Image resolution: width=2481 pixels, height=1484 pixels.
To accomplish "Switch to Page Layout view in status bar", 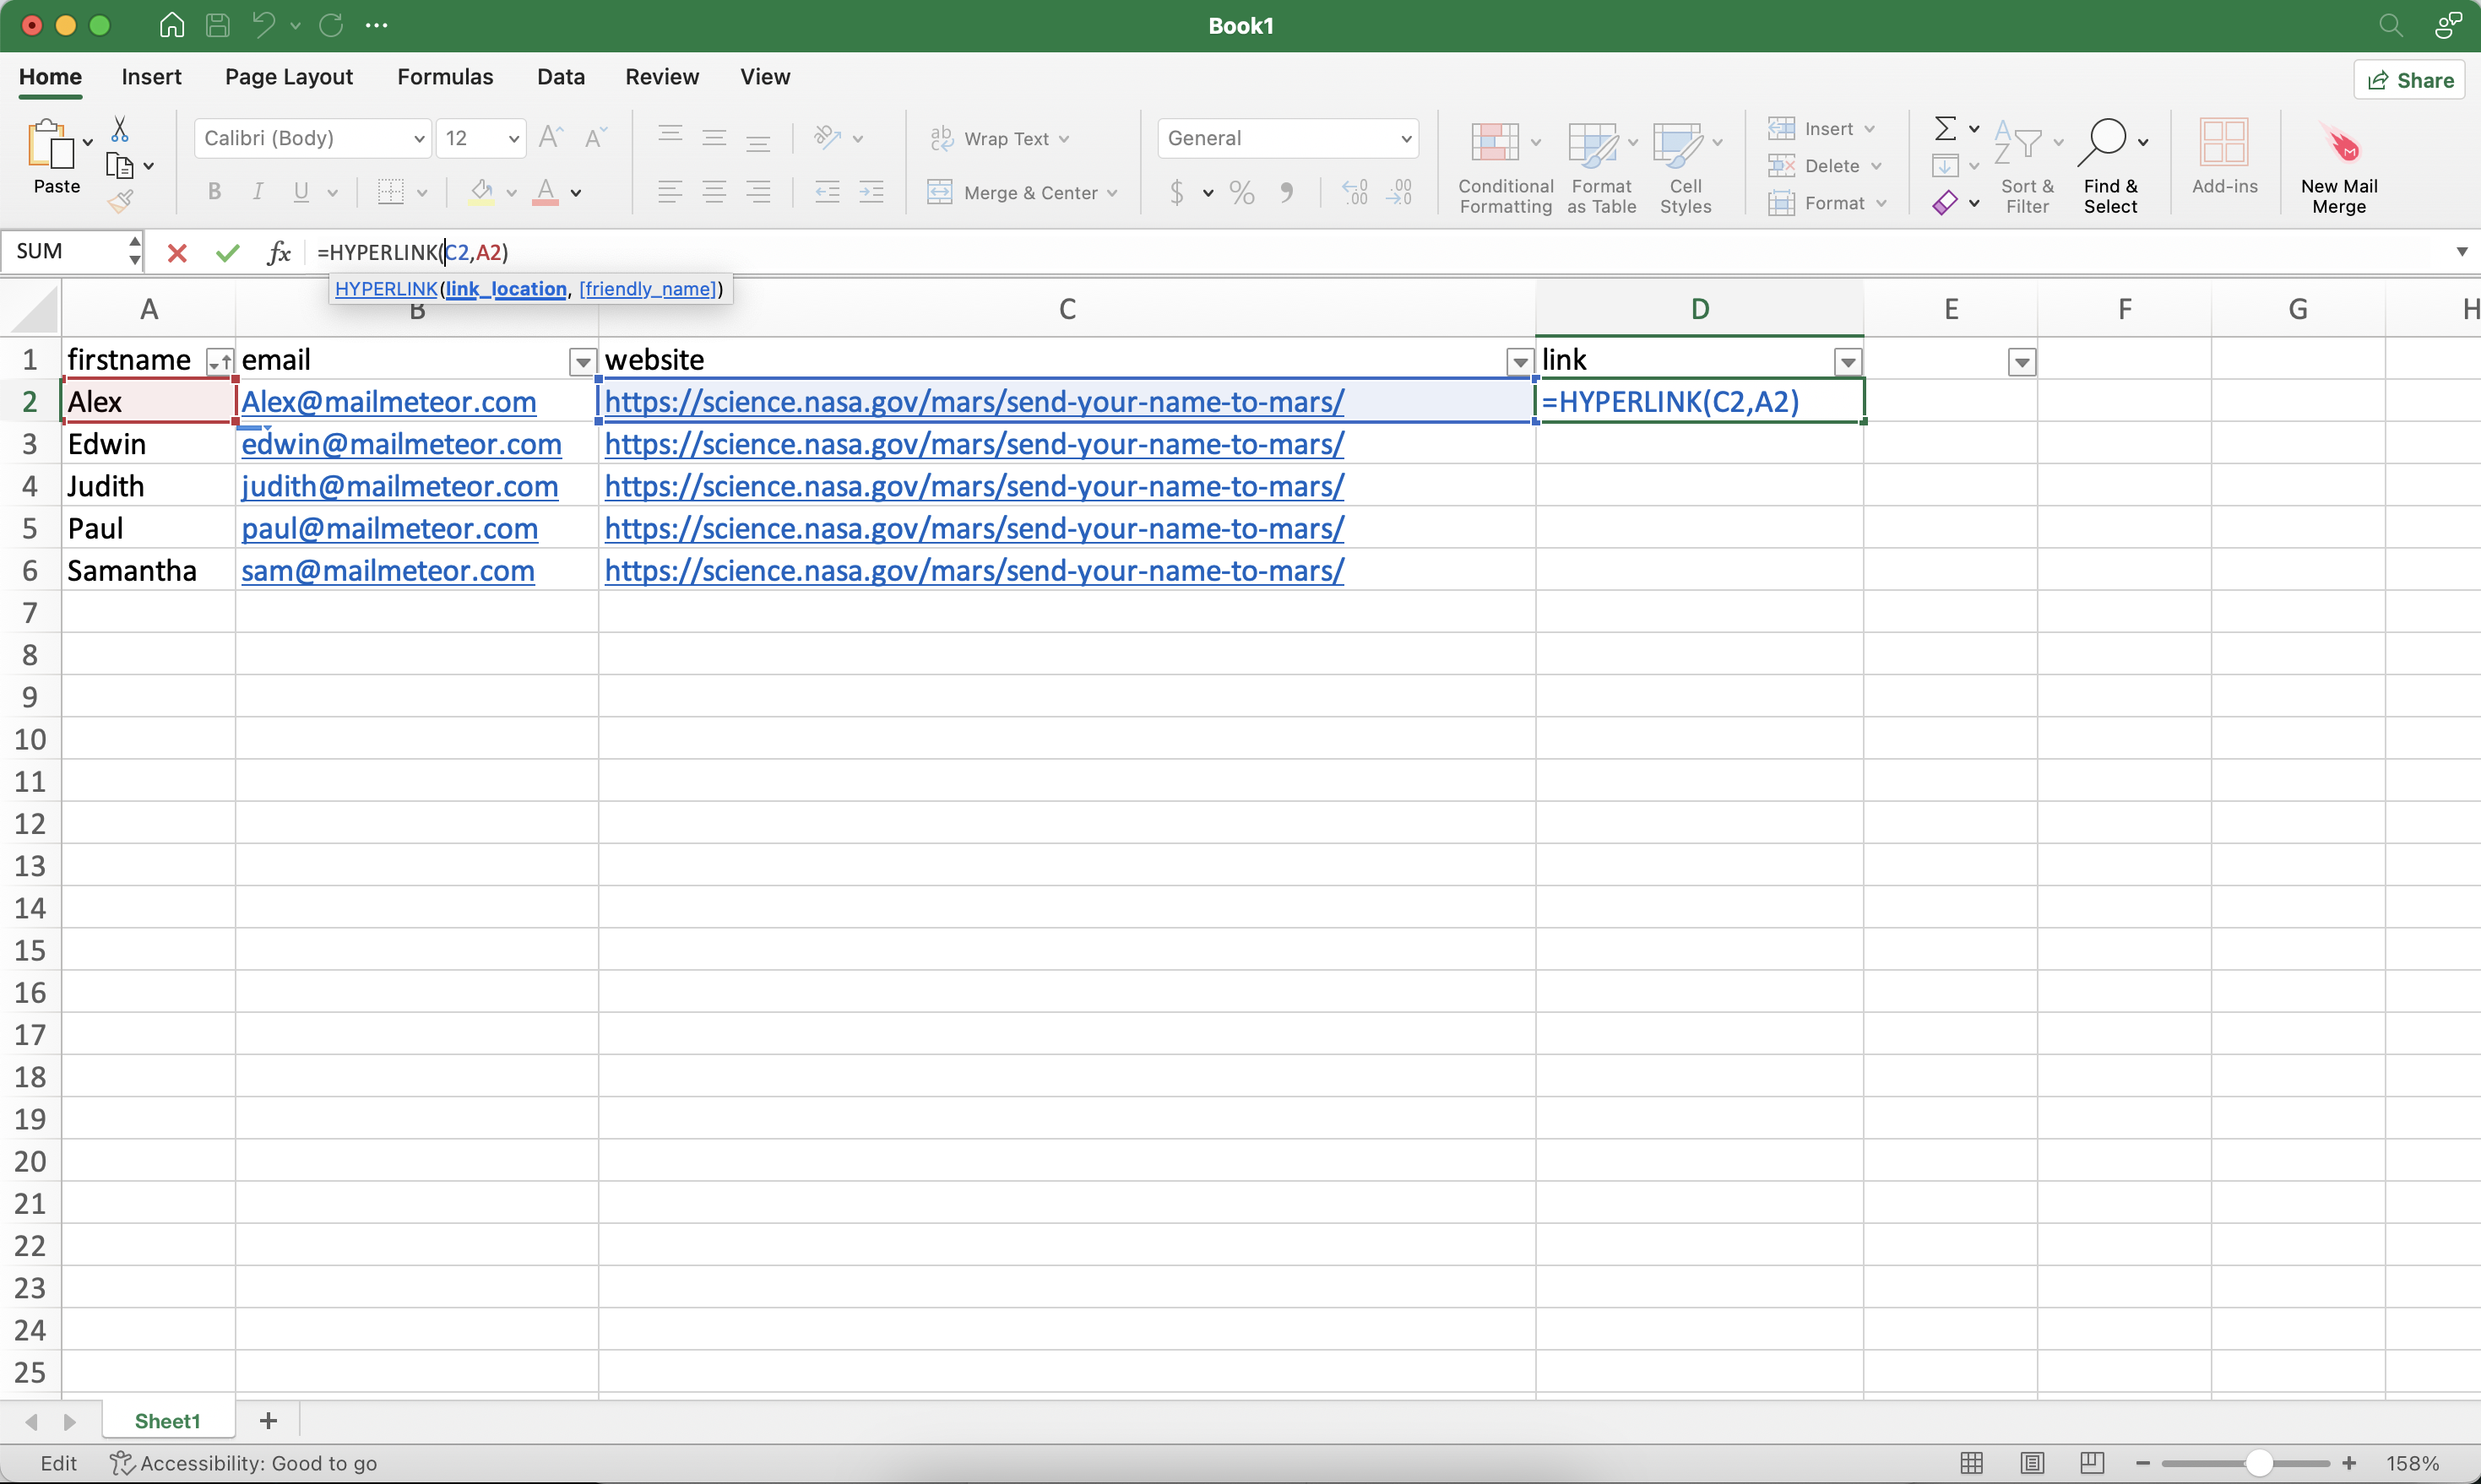I will (x=2032, y=1463).
